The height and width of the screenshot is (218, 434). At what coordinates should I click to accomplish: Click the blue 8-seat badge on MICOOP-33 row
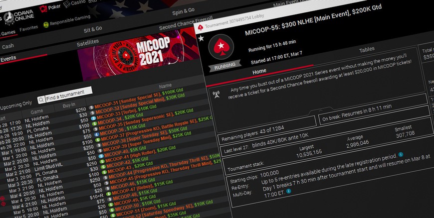pyautogui.click(x=94, y=118)
